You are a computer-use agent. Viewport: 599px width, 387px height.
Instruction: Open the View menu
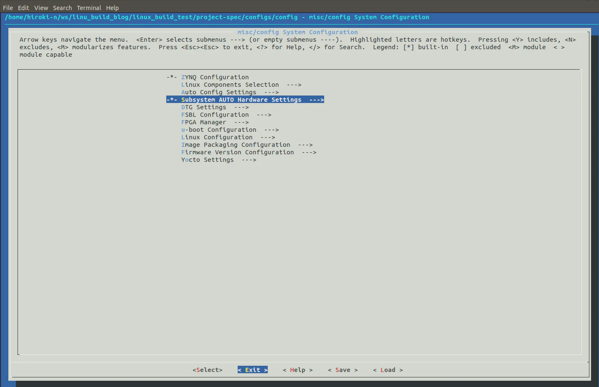pyautogui.click(x=41, y=8)
